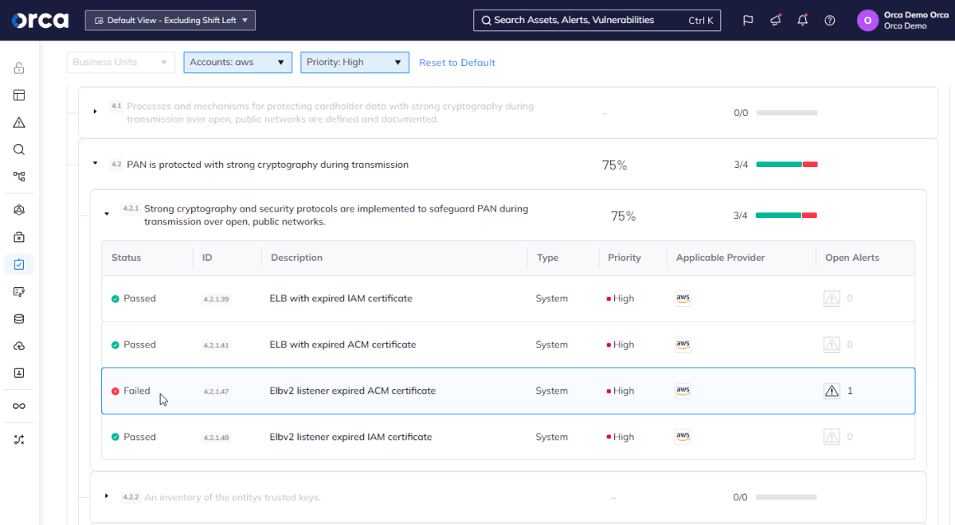Open the Accounts: aws filter dropdown
Image resolution: width=955 pixels, height=525 pixels.
pos(237,62)
